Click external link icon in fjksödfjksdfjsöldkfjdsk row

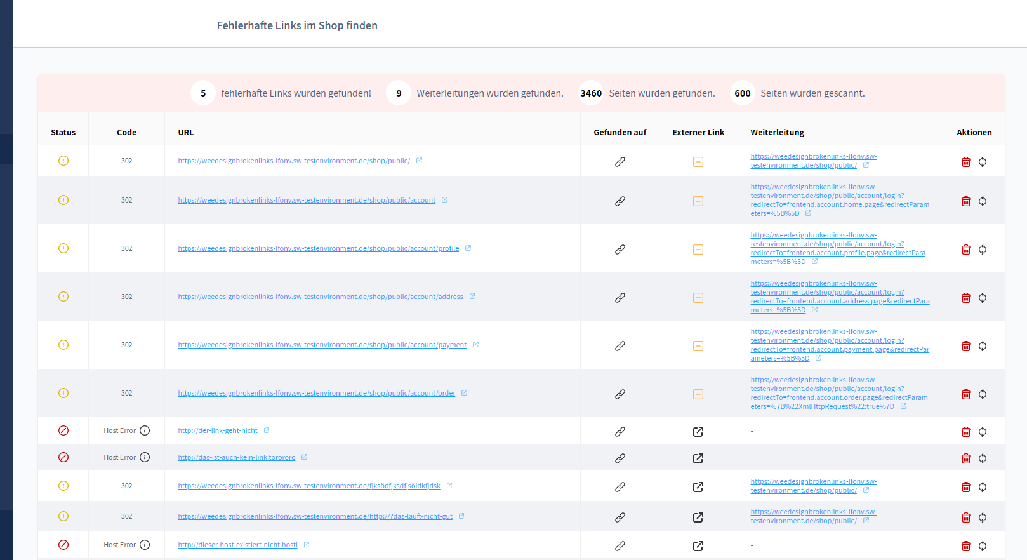[698, 487]
